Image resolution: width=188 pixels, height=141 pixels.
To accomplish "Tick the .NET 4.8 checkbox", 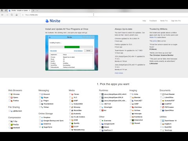I will (100, 104).
